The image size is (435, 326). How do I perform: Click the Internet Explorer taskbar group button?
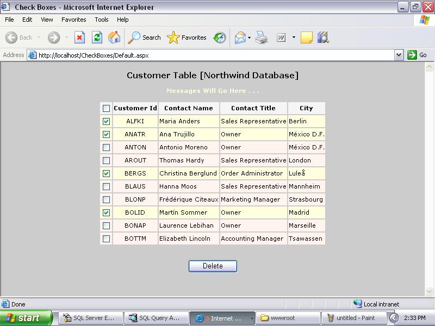[222, 318]
